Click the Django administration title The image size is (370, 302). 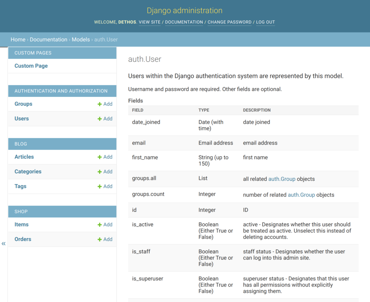tap(185, 10)
